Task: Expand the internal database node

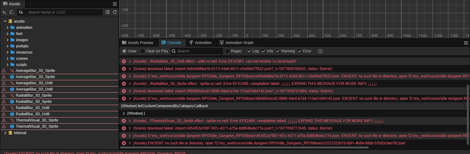Action: pos(5,133)
